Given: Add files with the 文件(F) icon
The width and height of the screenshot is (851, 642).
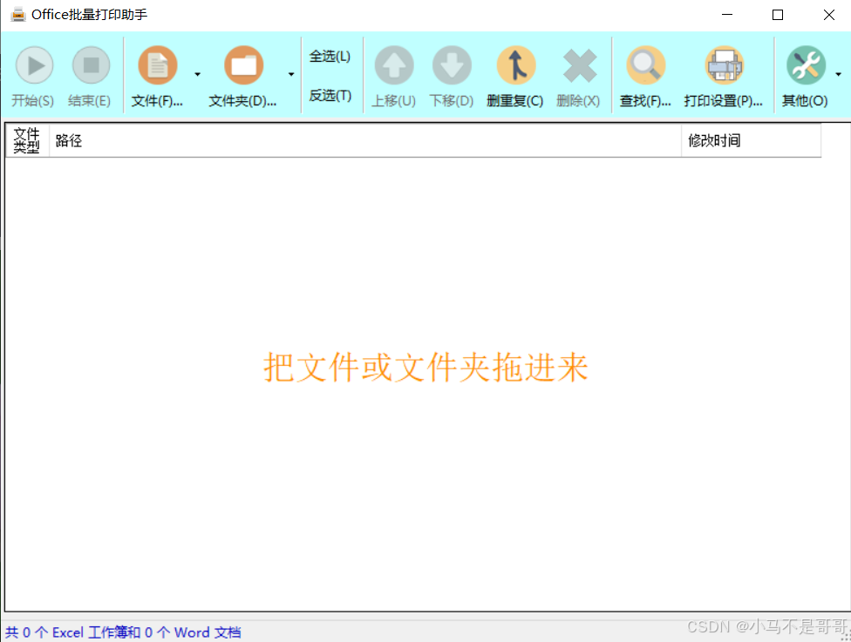Looking at the screenshot, I should tap(158, 65).
